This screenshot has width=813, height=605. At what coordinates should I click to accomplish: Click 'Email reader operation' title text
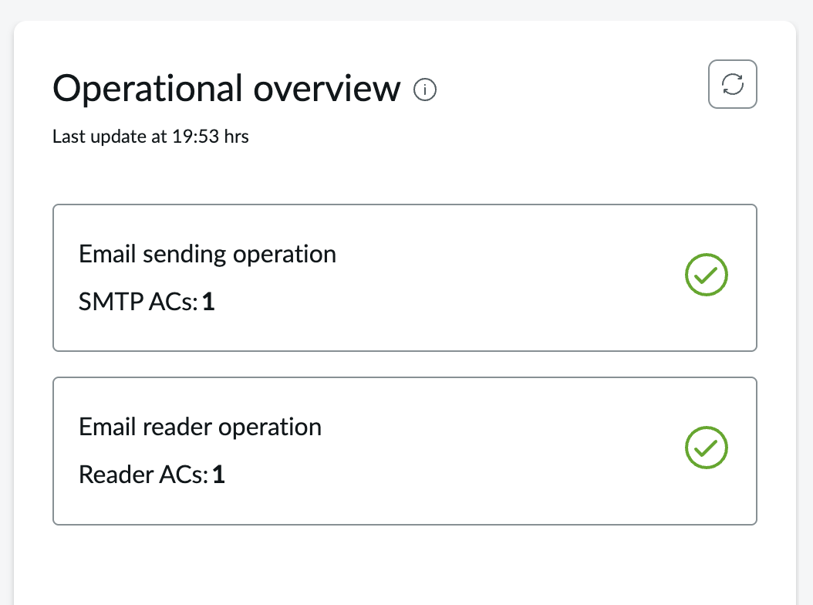[200, 428]
